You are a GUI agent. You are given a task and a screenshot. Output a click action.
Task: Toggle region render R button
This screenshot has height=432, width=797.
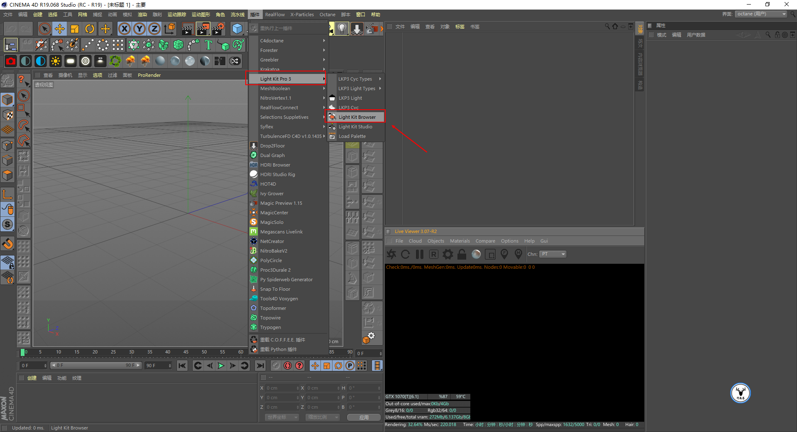(434, 254)
